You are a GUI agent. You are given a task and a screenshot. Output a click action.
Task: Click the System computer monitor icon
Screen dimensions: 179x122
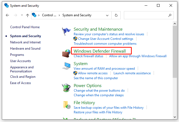pyautogui.click(x=66, y=66)
